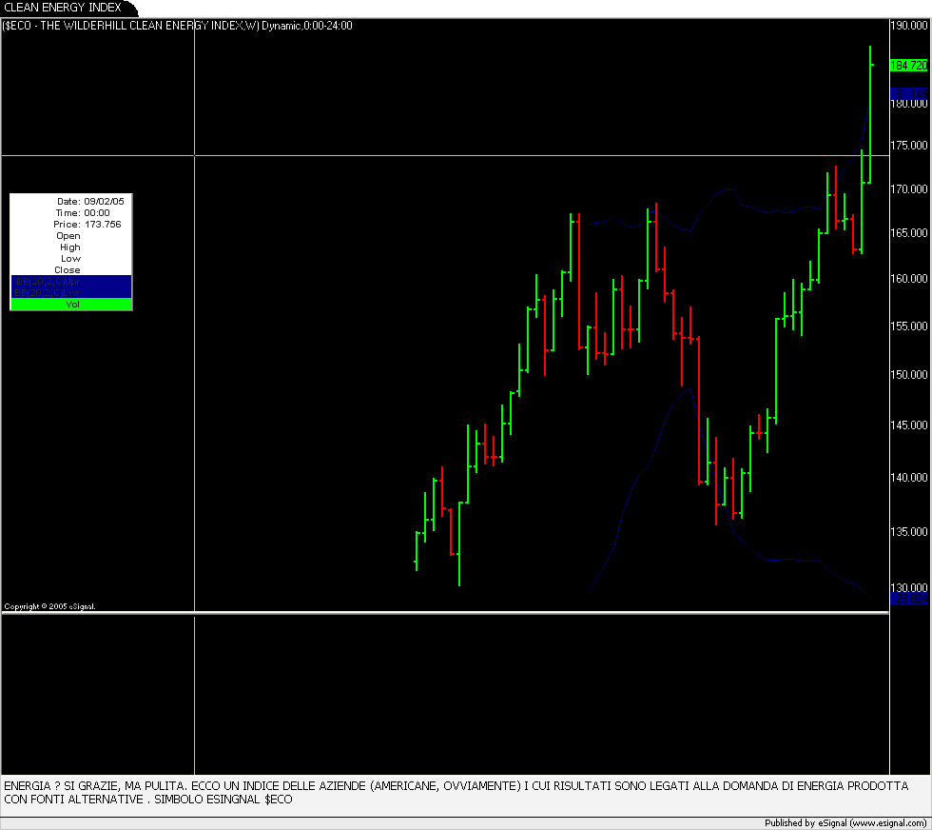Click the Close row in cursor data box

tap(68, 270)
